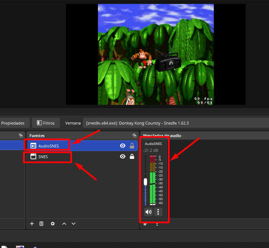Click the AudioSNES label in mixer
The width and height of the screenshot is (269, 248).
pos(154,144)
